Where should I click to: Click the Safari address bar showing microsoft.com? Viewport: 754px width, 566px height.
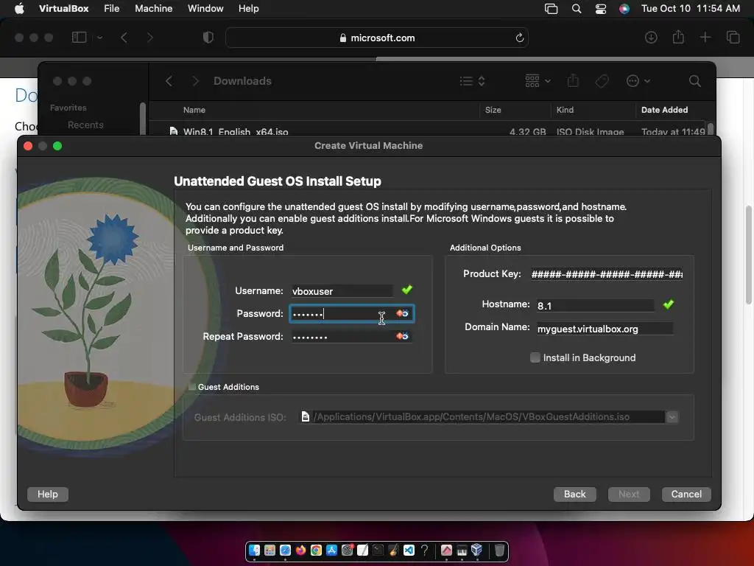[x=377, y=38]
